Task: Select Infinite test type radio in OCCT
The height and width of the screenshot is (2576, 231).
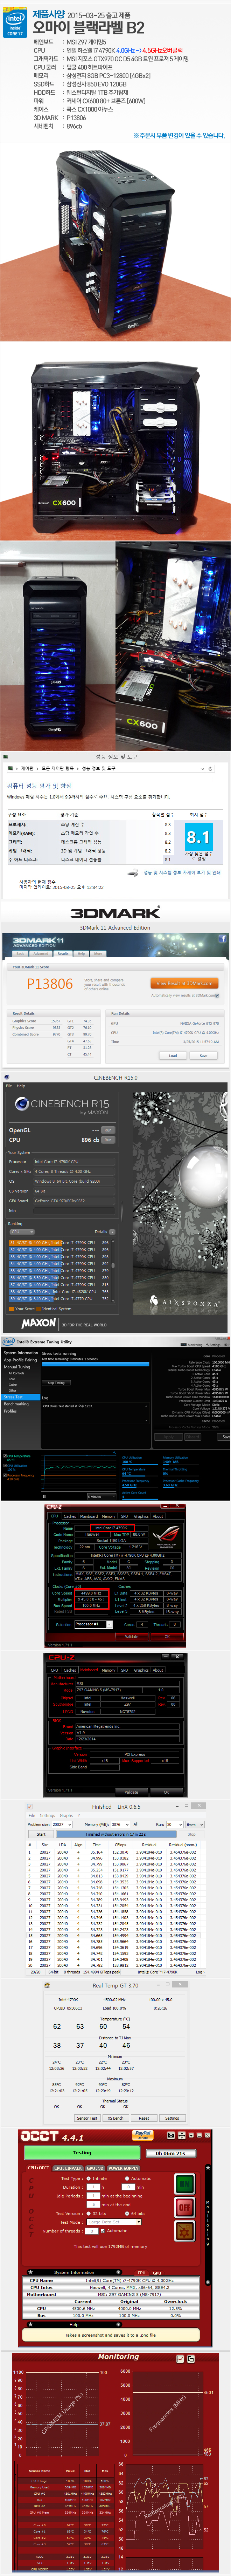Action: click(x=89, y=2178)
